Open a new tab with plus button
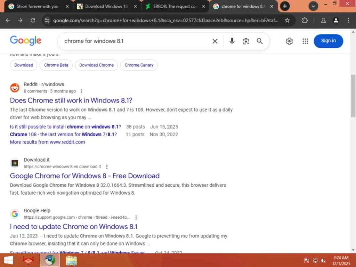 pos(285,6)
